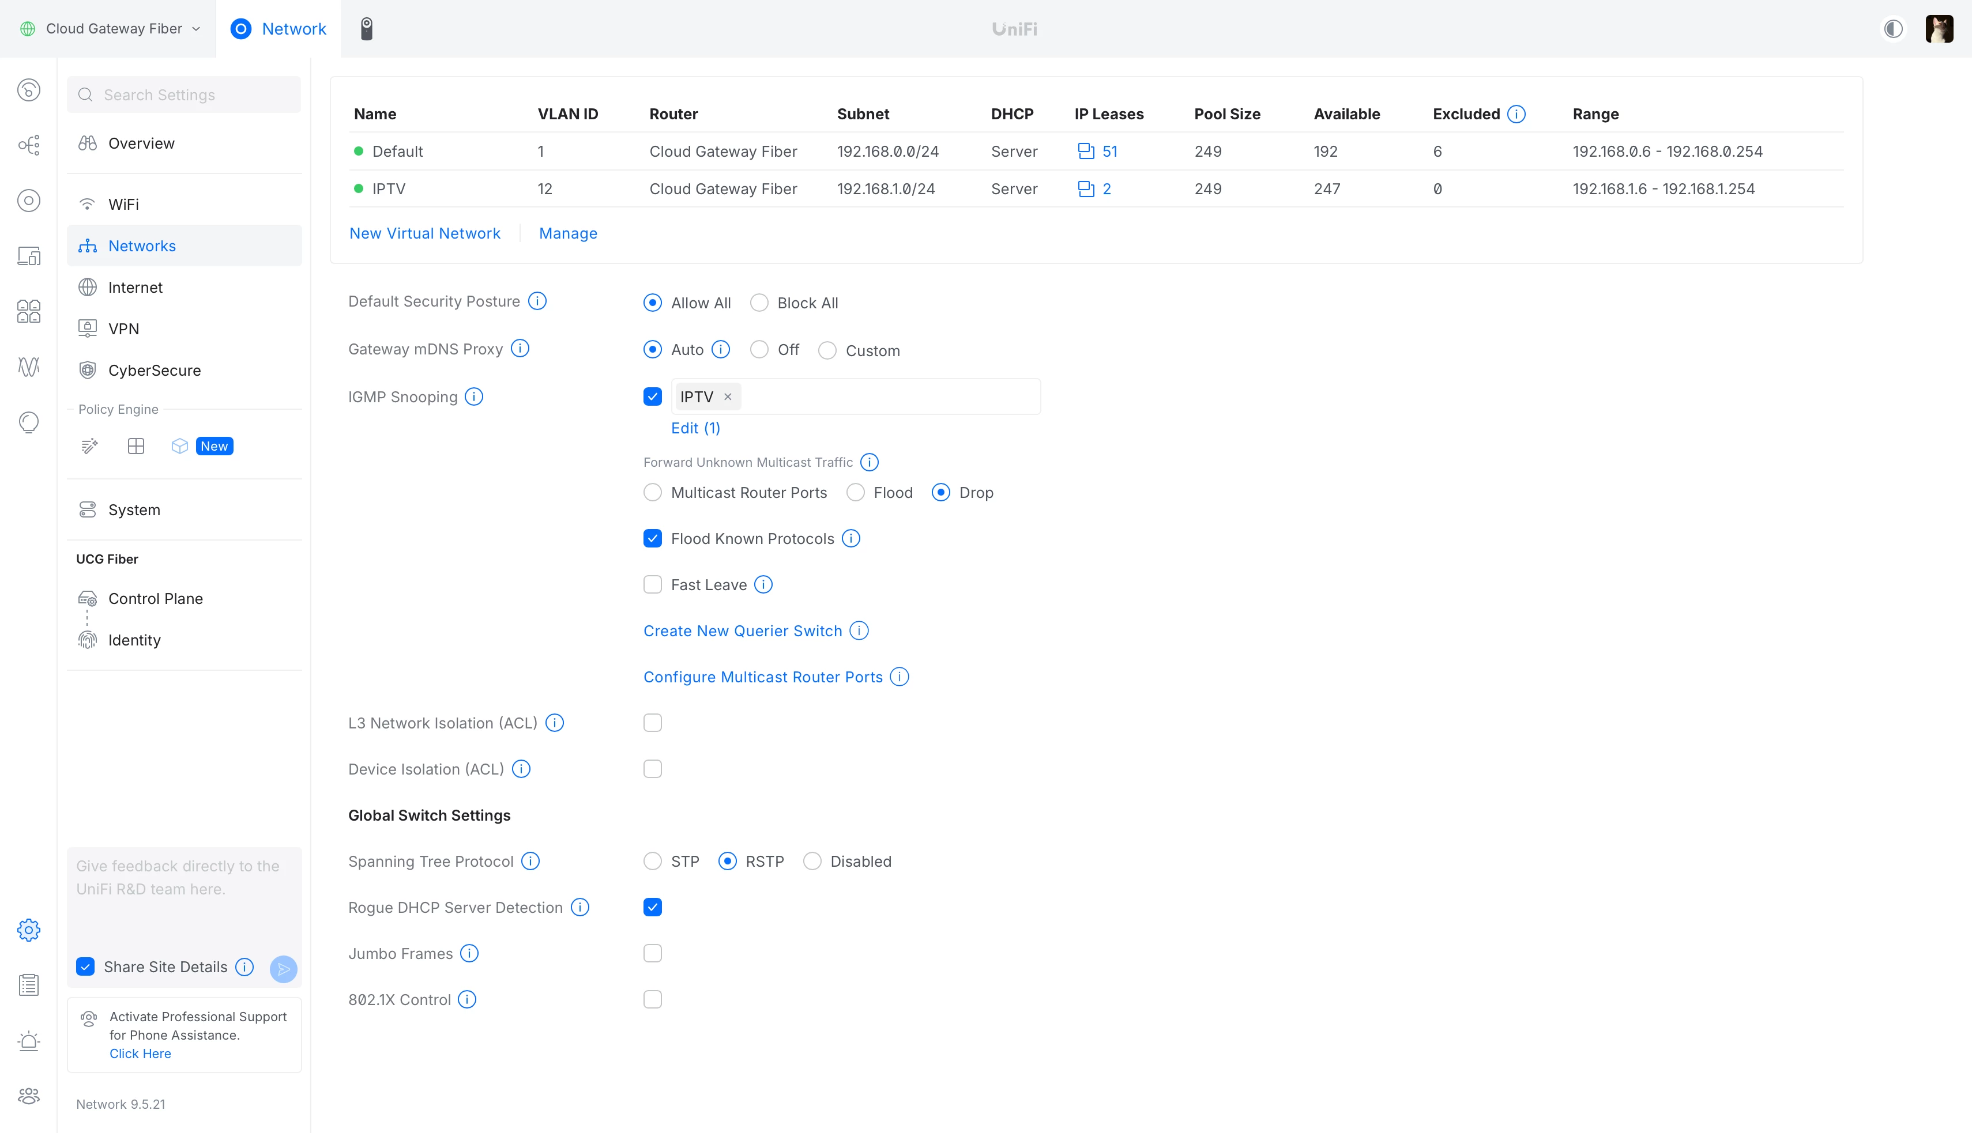1972x1133 pixels.
Task: Select Flood for unknown multicast traffic
Action: (856, 493)
